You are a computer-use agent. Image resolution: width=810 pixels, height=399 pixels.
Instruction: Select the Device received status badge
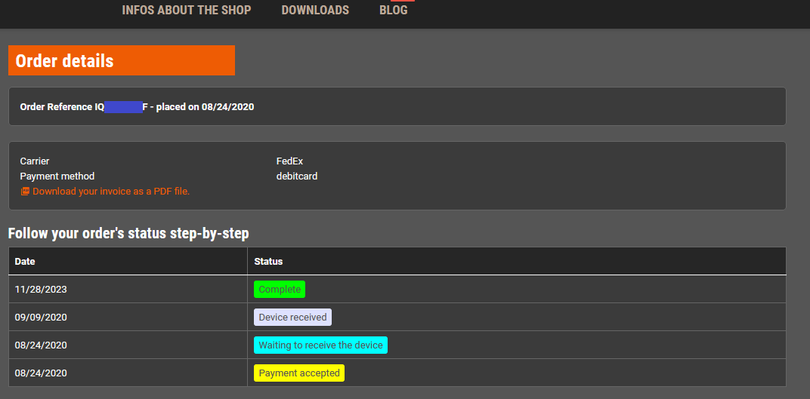pyautogui.click(x=292, y=318)
